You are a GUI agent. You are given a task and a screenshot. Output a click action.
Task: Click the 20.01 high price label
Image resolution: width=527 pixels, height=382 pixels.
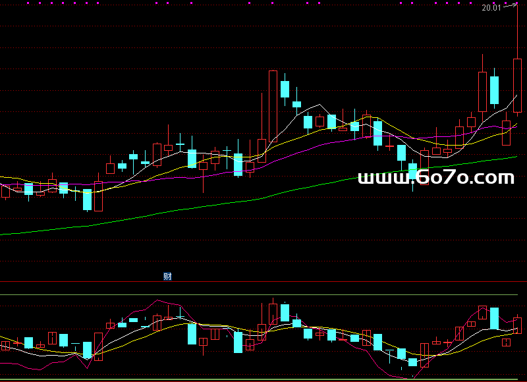491,8
